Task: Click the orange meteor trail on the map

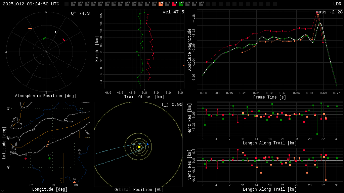Action: tap(48, 144)
